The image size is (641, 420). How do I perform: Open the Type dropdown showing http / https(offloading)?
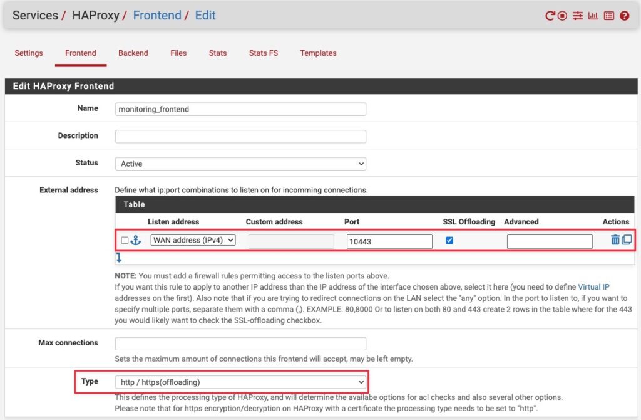[240, 382]
